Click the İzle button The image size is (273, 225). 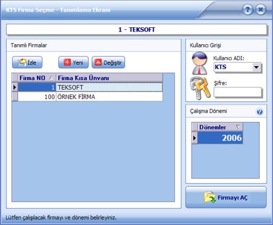coord(27,62)
